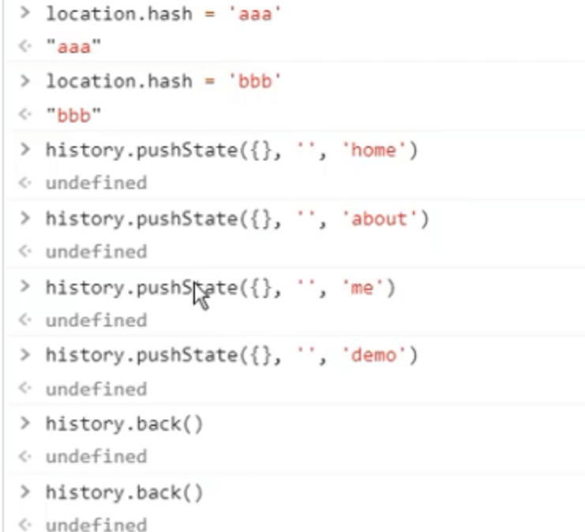Viewport: 585px width, 532px height.
Task: Click the history.pushState 'home' command text
Action: coord(231,150)
